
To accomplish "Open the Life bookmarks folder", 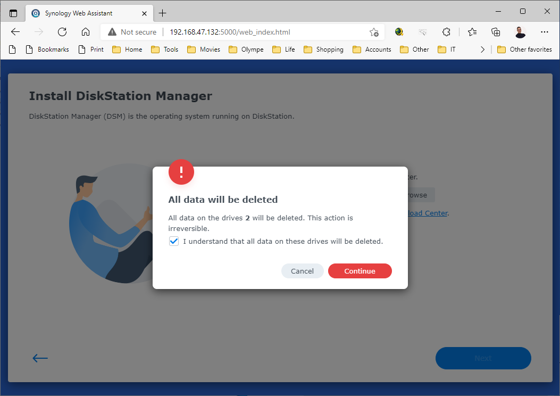I will click(x=283, y=49).
